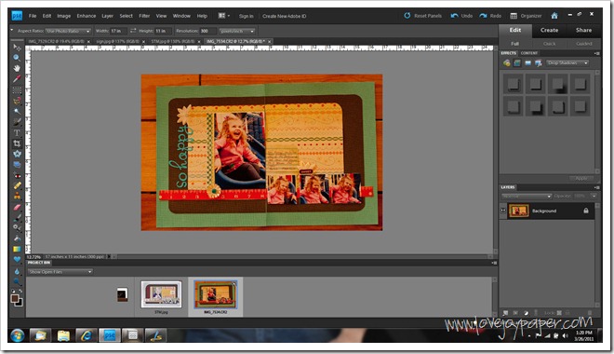
Task: Open the Drop Shadows style dropdown
Action: point(567,63)
